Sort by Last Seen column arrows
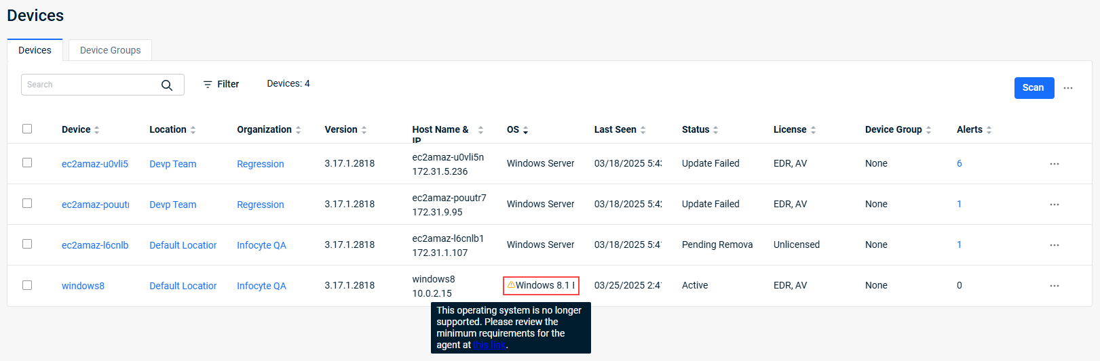 pyautogui.click(x=643, y=130)
